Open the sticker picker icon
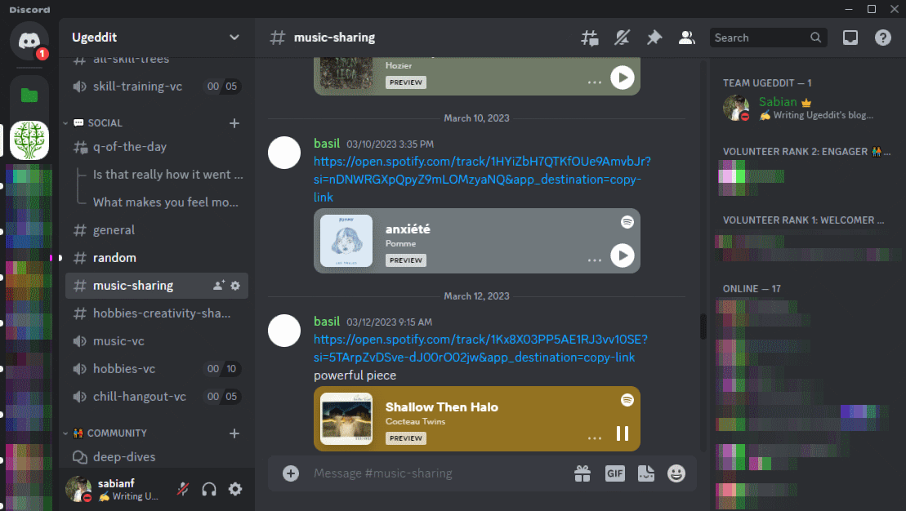Screen dimensions: 906x511 coord(645,473)
